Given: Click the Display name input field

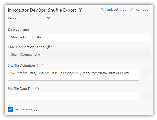Looking at the screenshot, I should point(79,37).
